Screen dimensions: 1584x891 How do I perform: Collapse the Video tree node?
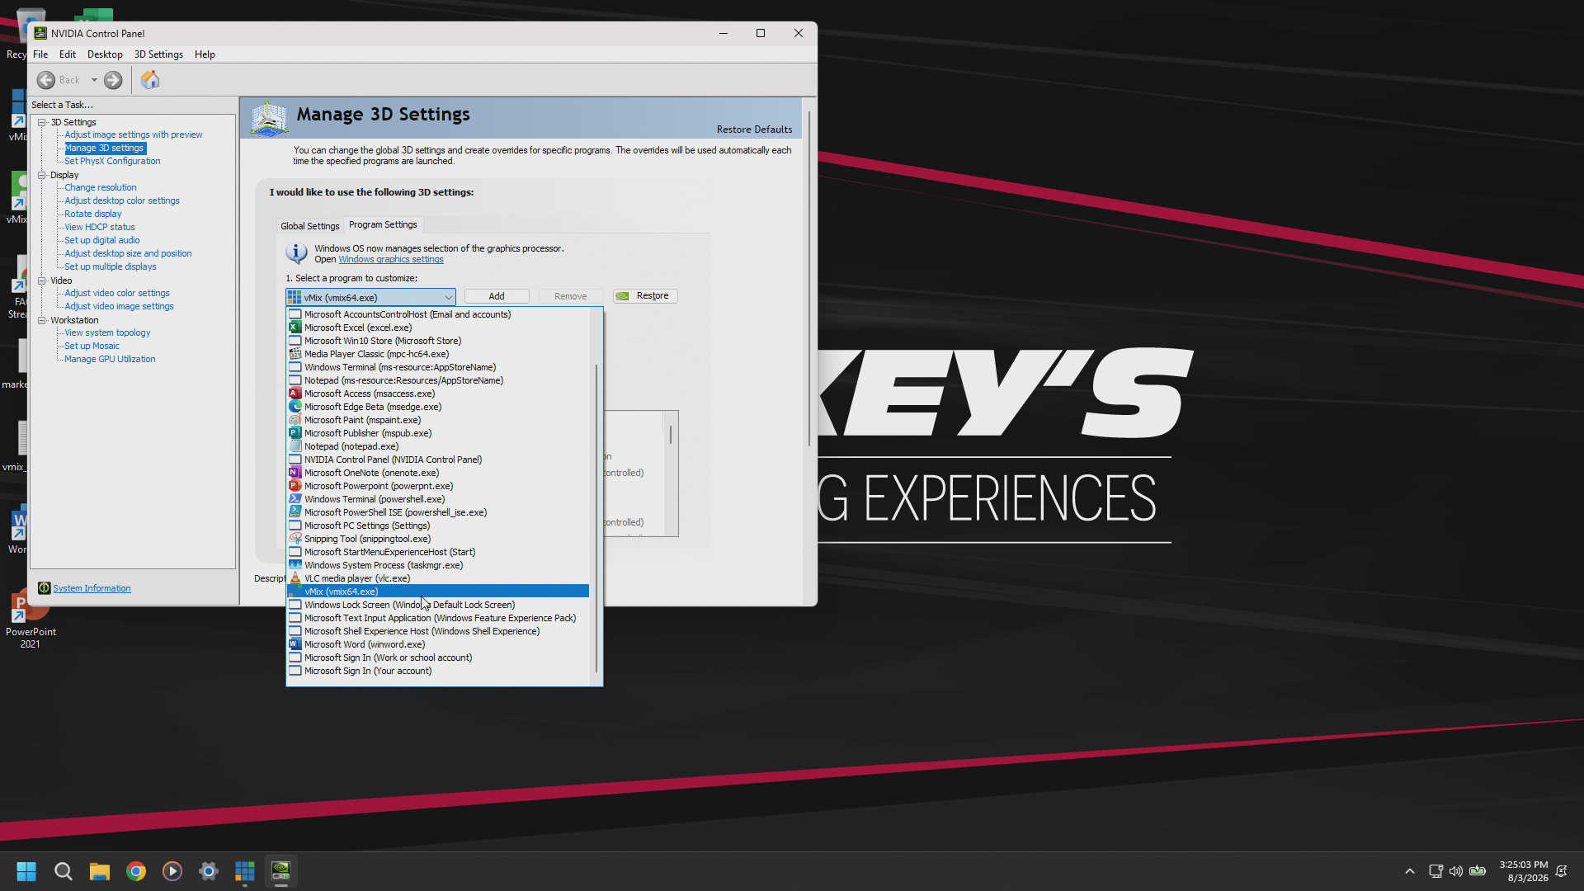pyautogui.click(x=41, y=280)
